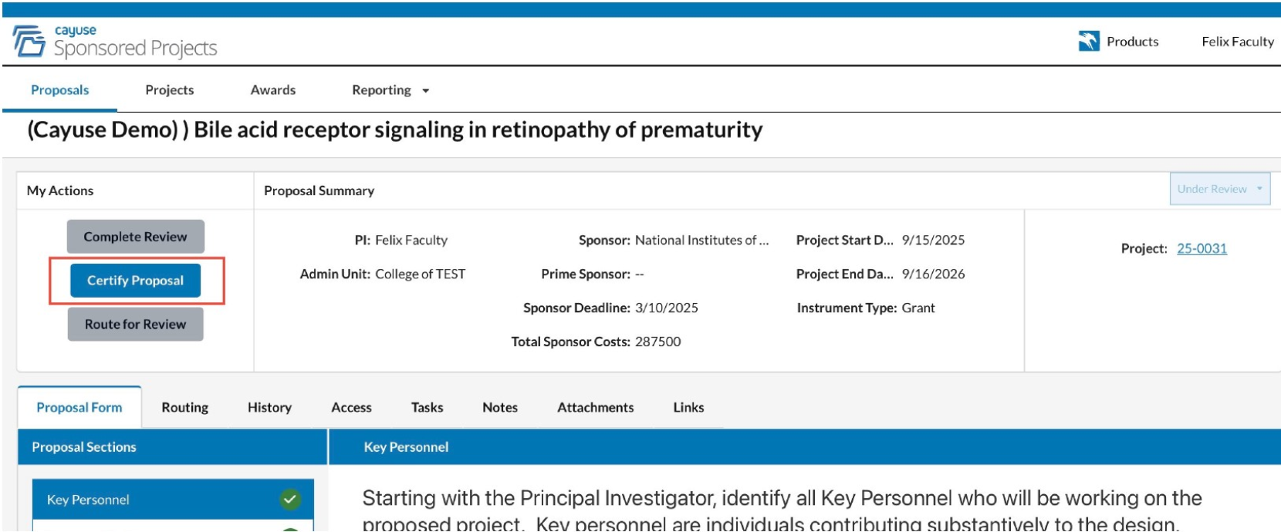The image size is (1281, 532).
Task: Expand the Reporting menu arrow
Action: click(425, 91)
